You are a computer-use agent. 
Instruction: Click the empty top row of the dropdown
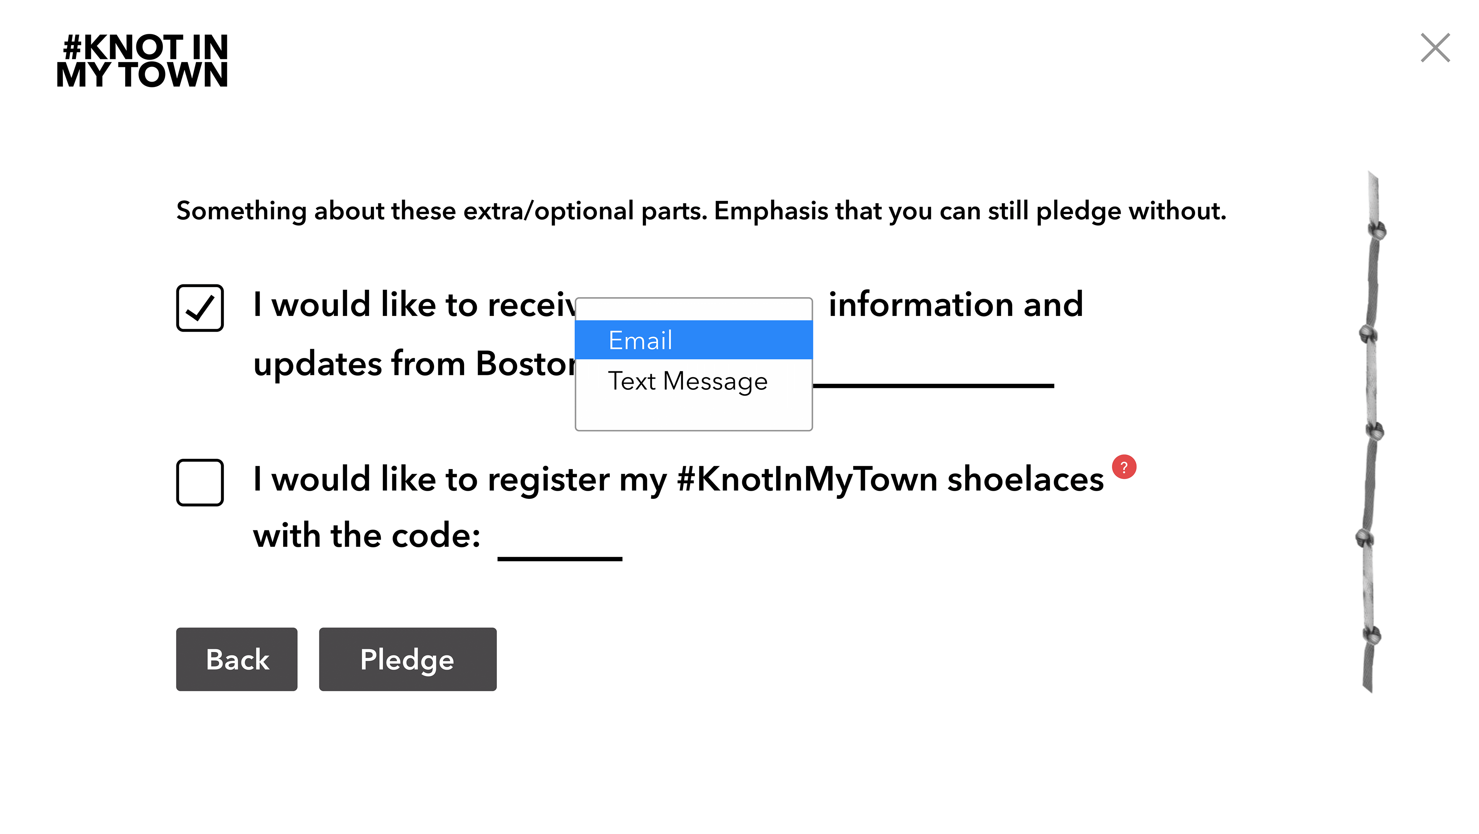click(694, 310)
